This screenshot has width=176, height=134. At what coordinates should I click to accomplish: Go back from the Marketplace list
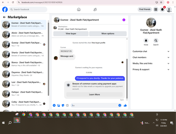pos(4,17)
